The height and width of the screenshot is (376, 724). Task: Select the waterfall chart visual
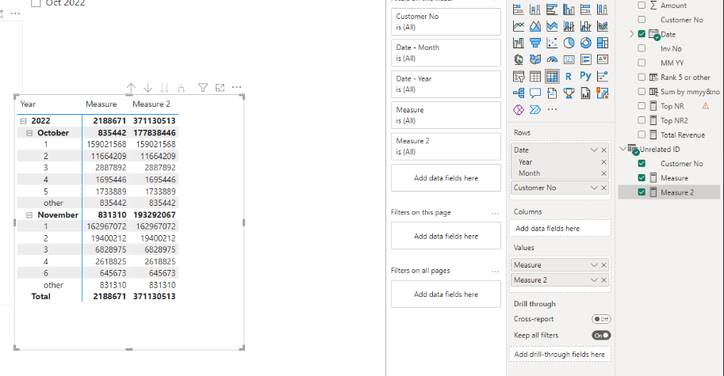coord(518,43)
